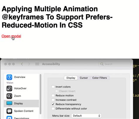Click the Open modal link
This screenshot has width=139, height=119.
pos(11,36)
